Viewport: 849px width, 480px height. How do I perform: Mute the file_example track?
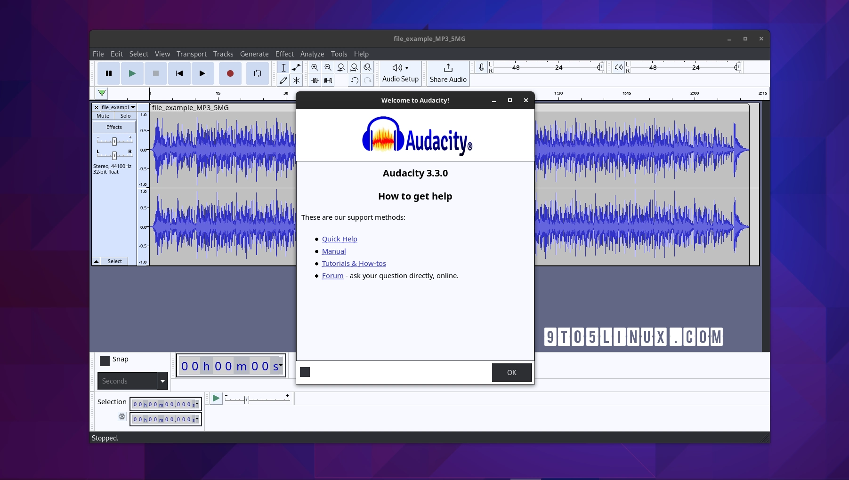pos(103,115)
